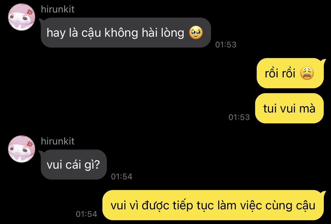Click 01:53 timestamp beside 'hay là cậu' message

[x=226, y=45]
